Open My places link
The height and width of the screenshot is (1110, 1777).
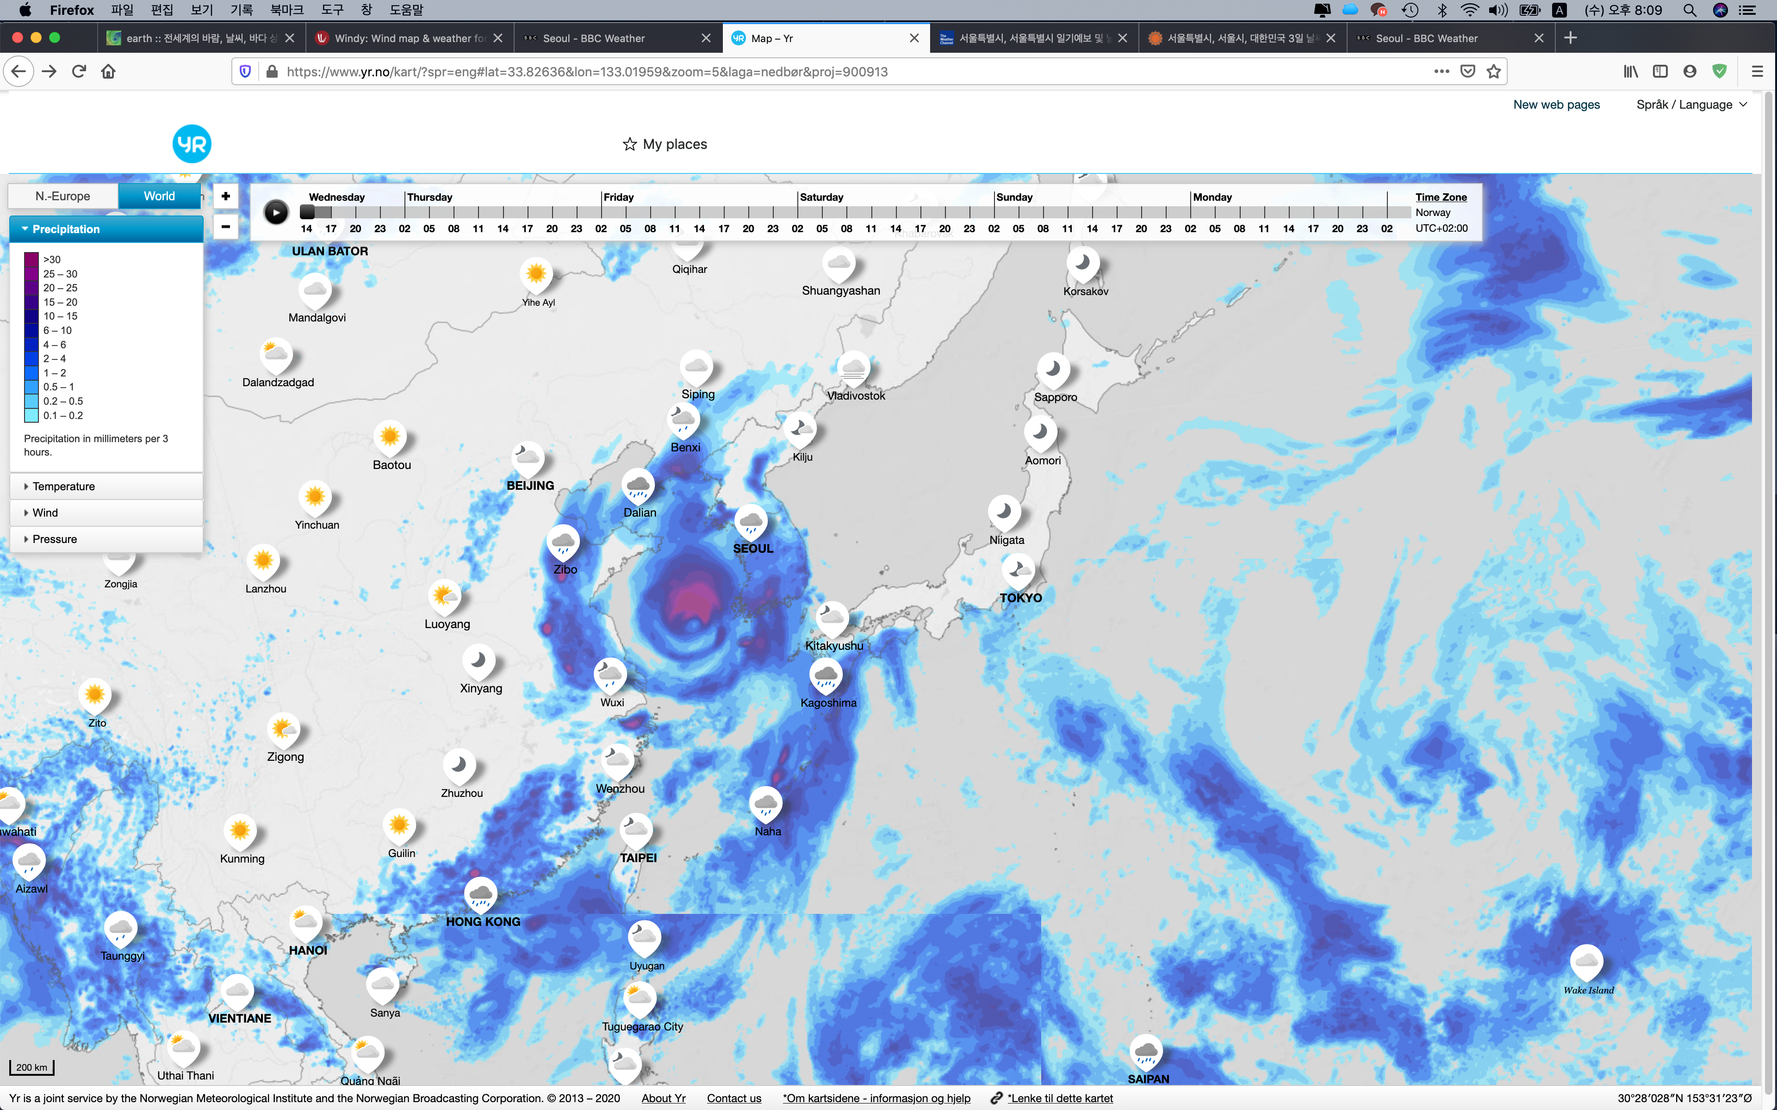(665, 144)
